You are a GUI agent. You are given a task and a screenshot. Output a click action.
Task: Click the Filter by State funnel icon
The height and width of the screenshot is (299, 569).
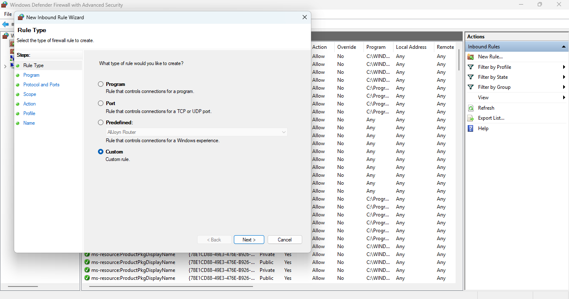click(x=471, y=77)
